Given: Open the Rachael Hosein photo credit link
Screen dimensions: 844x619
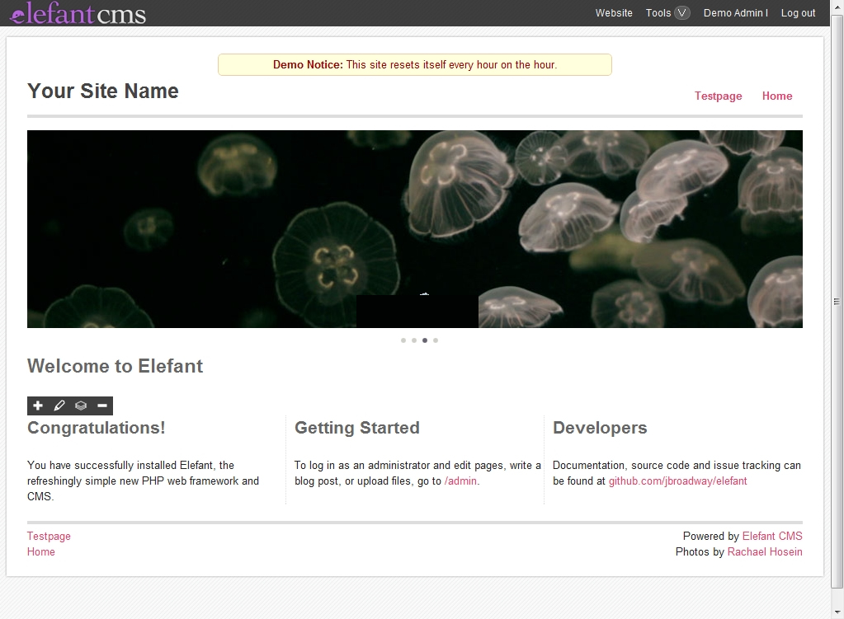Looking at the screenshot, I should [764, 552].
